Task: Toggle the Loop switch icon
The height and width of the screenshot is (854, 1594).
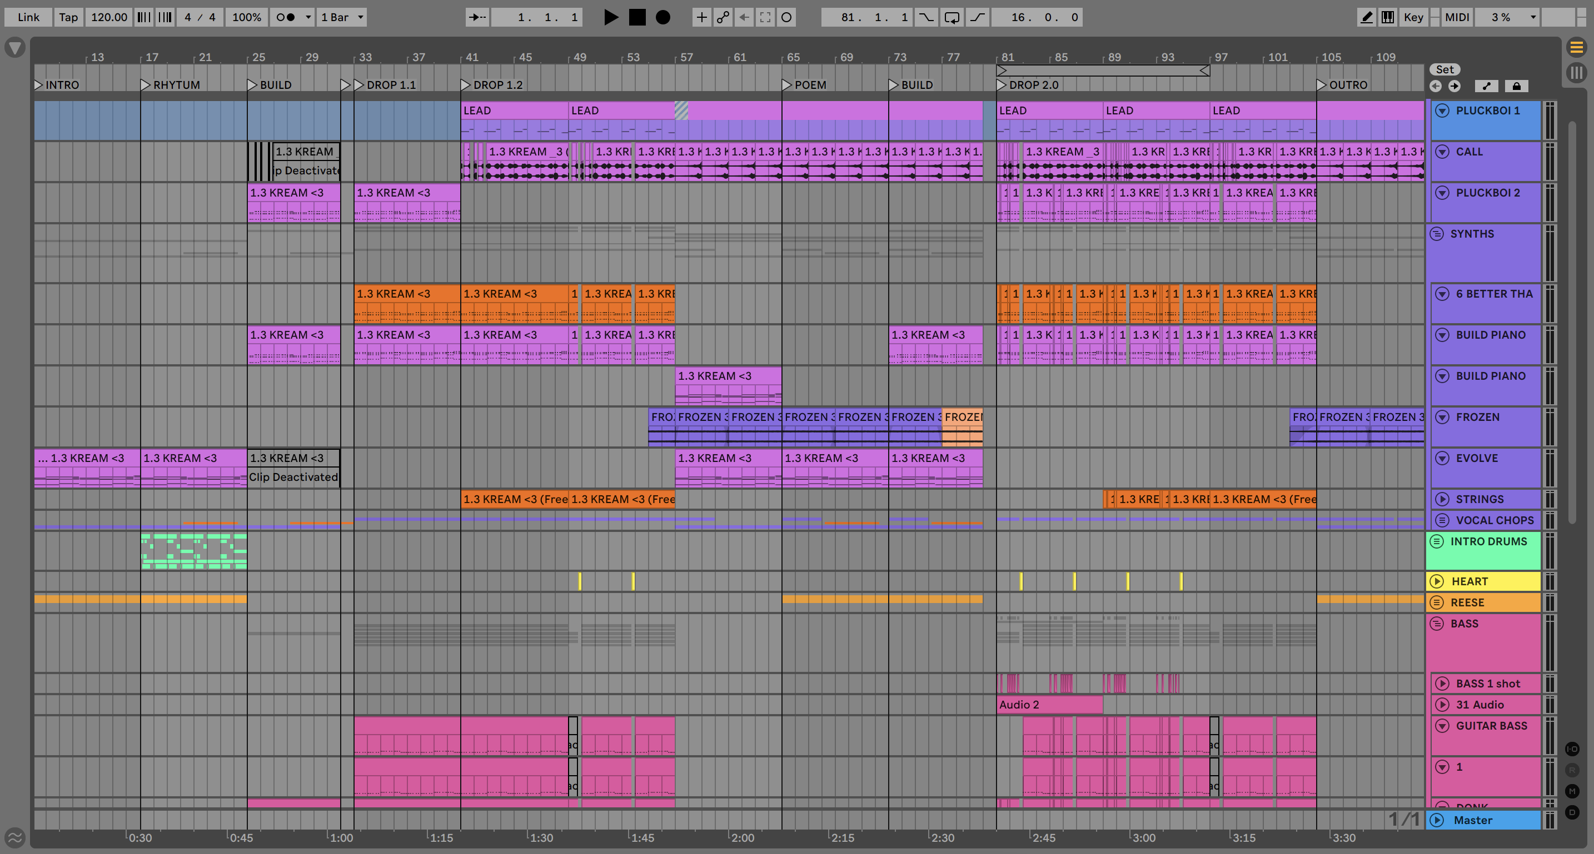Action: pyautogui.click(x=952, y=17)
